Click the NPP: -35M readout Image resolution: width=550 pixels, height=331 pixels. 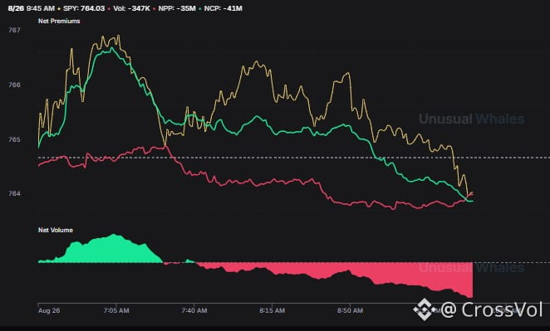[x=177, y=8]
